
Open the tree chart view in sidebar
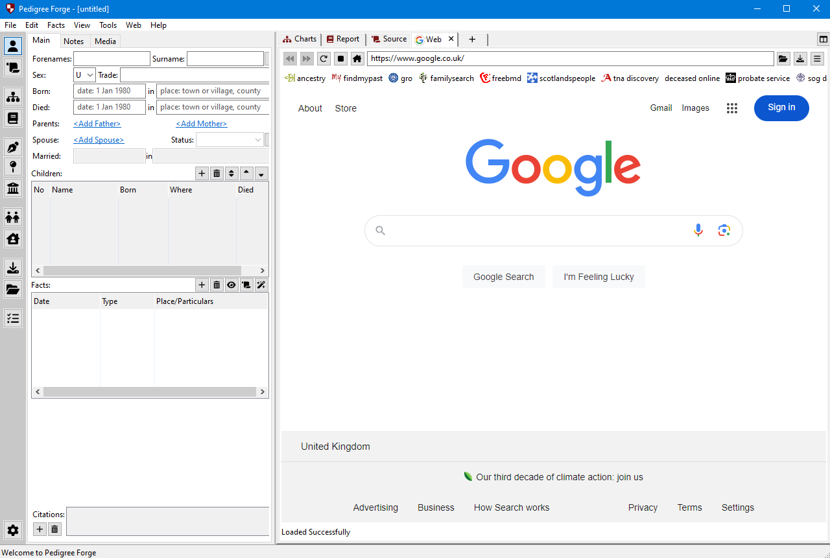tap(13, 97)
